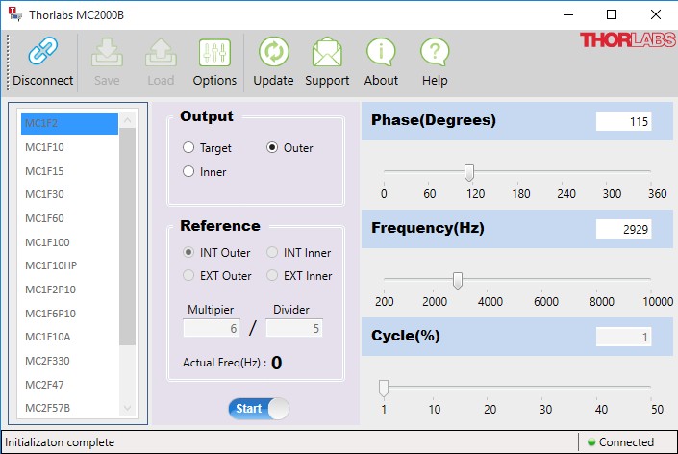Choose INT Inner reference
678x454 pixels.
[272, 252]
